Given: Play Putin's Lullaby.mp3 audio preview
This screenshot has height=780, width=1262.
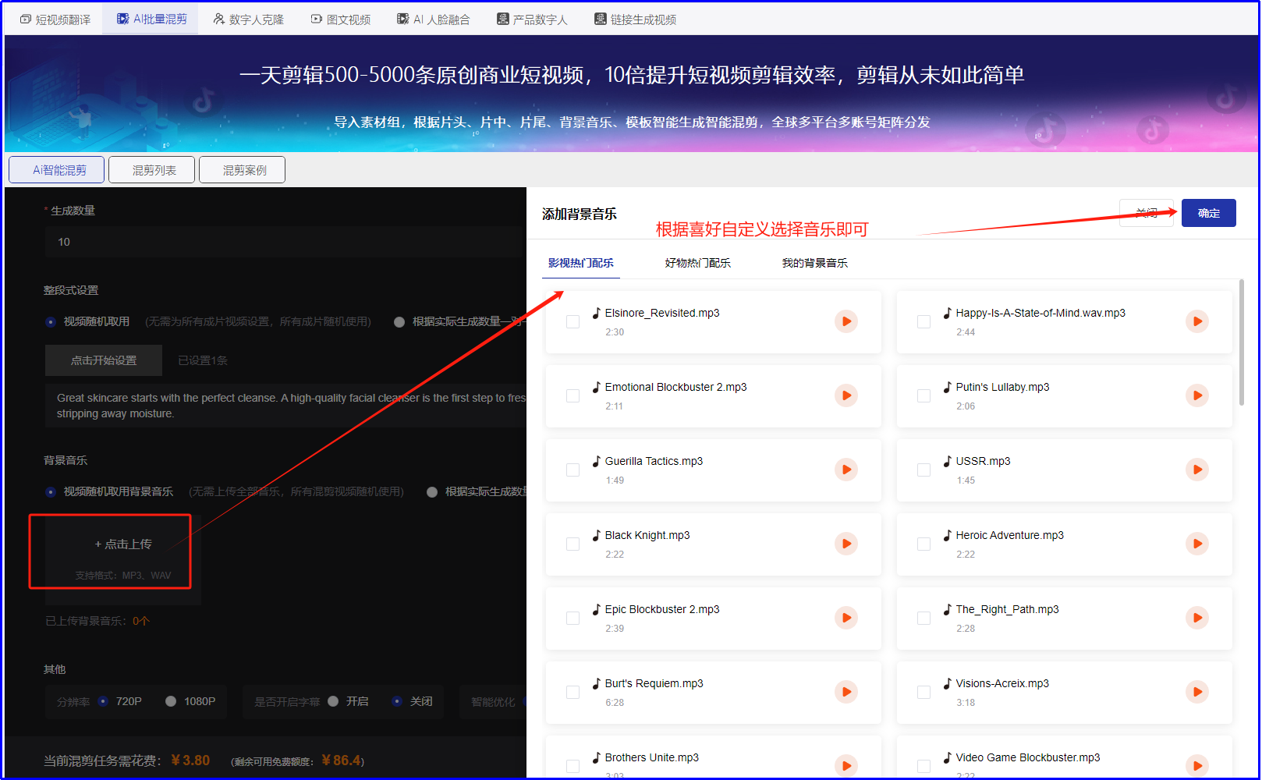Looking at the screenshot, I should point(1196,395).
